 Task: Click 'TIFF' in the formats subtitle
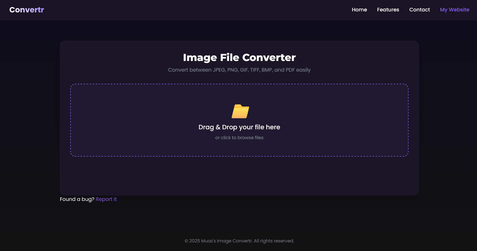click(255, 70)
